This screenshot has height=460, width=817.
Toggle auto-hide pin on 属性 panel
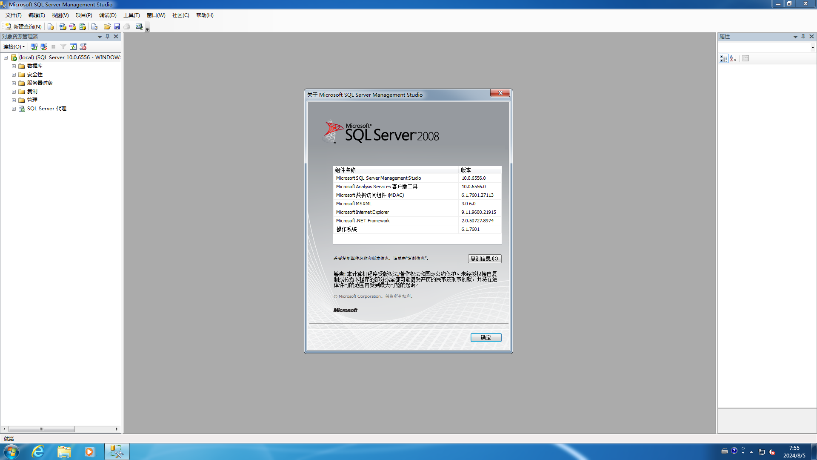(803, 37)
